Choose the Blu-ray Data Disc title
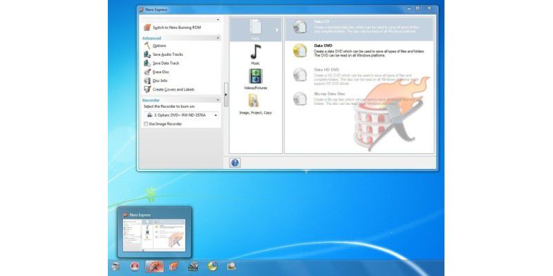 pyautogui.click(x=330, y=94)
